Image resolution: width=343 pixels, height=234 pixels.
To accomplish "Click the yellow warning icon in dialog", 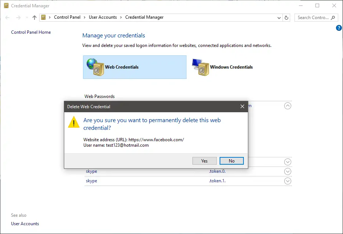I will tap(74, 122).
